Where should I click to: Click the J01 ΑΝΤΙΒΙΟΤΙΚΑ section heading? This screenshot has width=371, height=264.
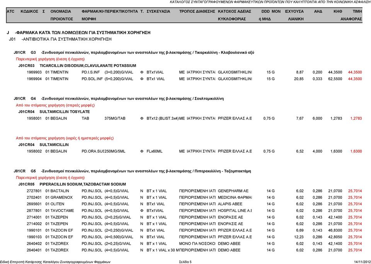[60, 39]
